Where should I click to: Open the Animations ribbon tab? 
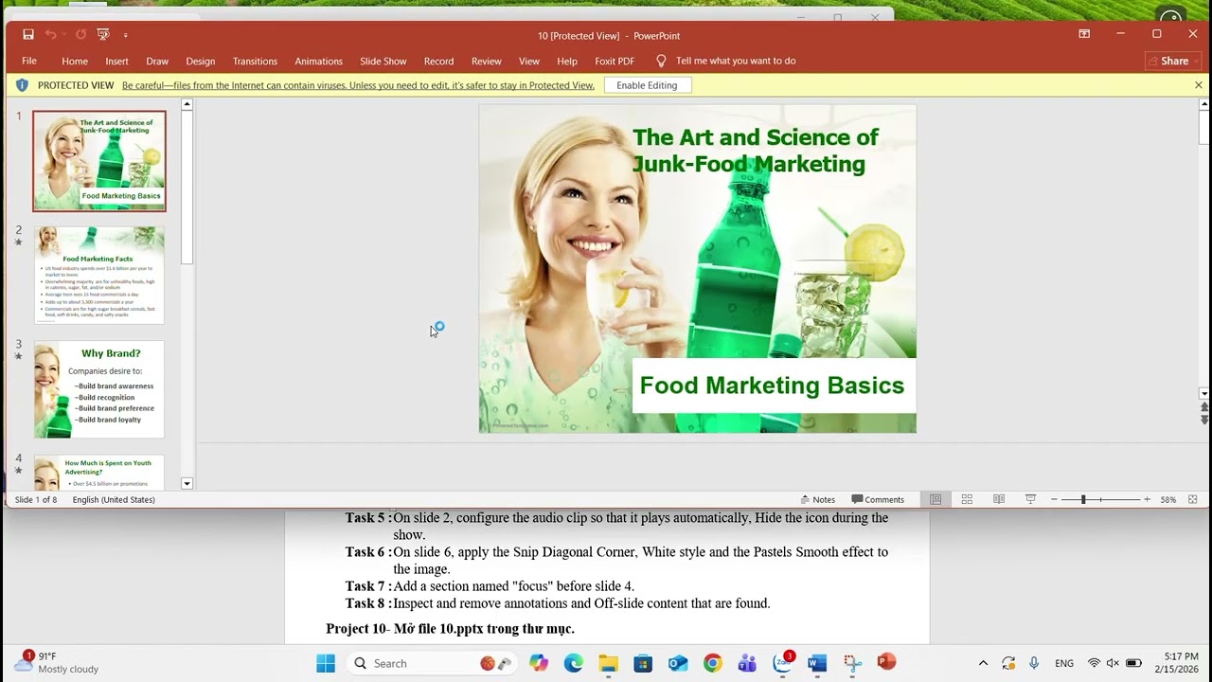pos(318,61)
